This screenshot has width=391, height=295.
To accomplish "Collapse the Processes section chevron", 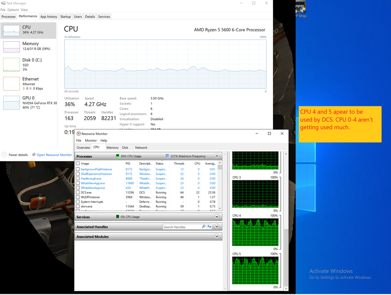I will point(217,156).
